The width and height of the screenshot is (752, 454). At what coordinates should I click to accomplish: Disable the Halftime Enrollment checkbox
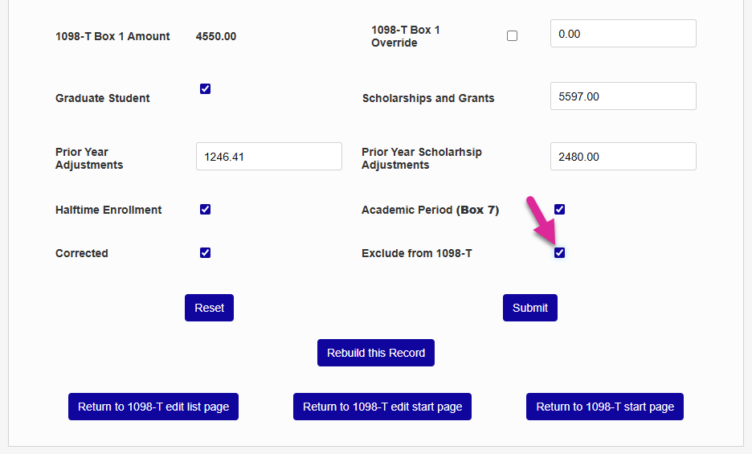click(205, 210)
